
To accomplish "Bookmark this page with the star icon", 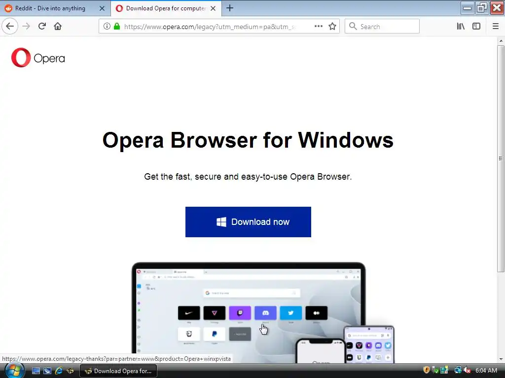I will [x=332, y=27].
